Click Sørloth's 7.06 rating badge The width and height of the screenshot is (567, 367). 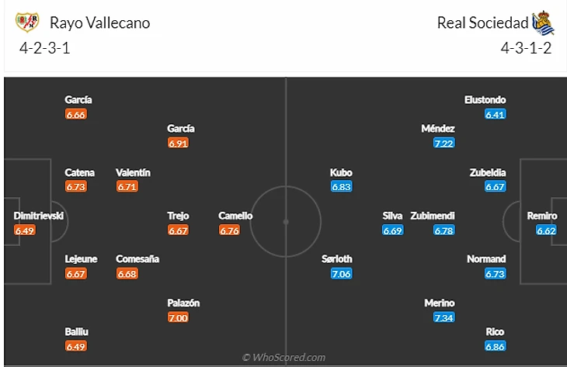click(x=341, y=274)
